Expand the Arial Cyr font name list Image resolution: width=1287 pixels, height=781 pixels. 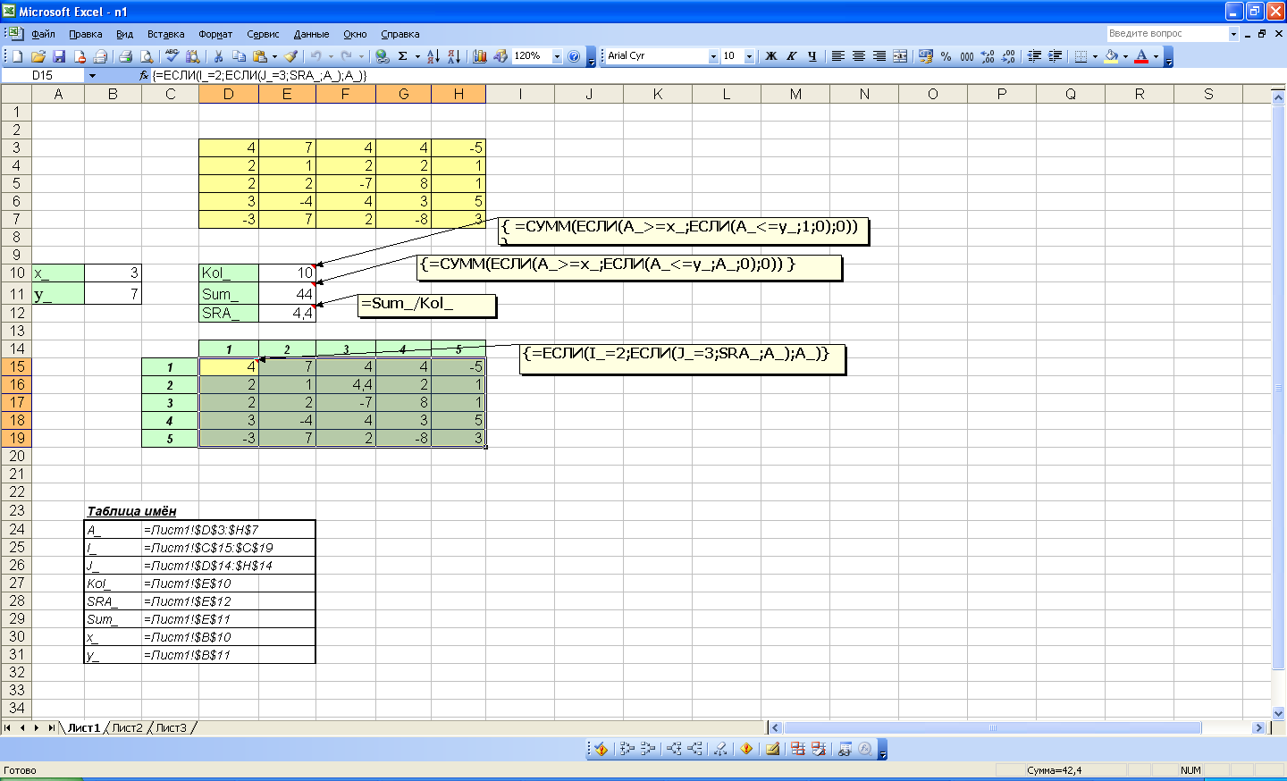pos(713,56)
